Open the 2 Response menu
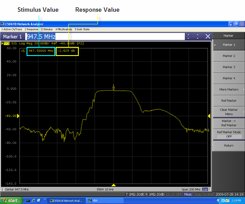This screenshot has height=204, width=245. (31, 30)
